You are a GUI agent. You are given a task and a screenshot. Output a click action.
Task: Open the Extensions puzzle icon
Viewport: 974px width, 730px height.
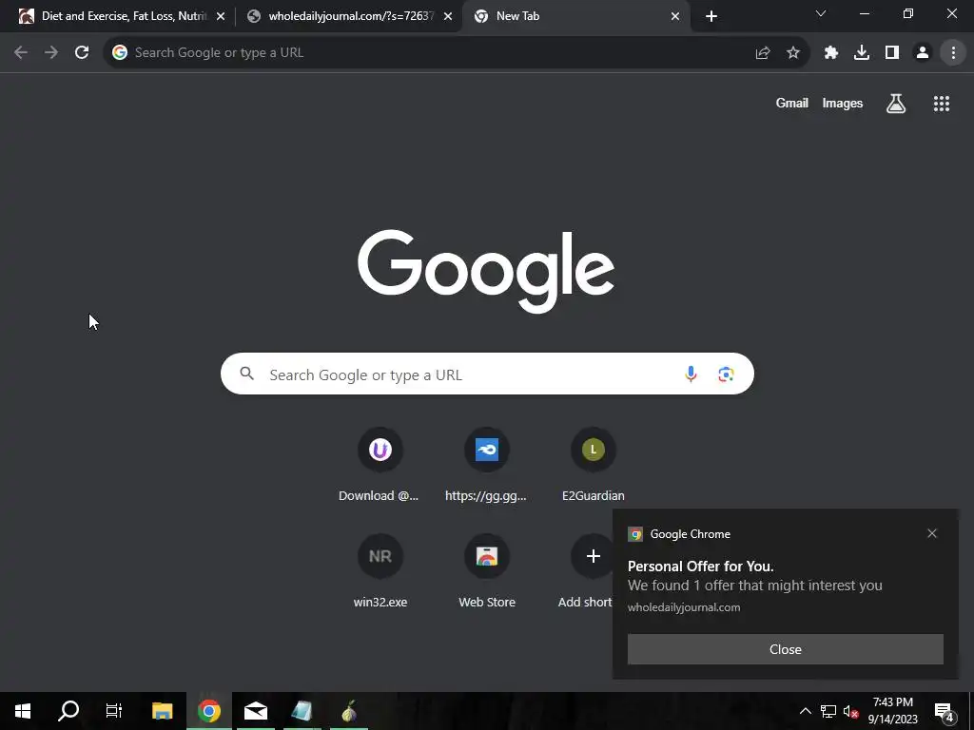pyautogui.click(x=831, y=53)
